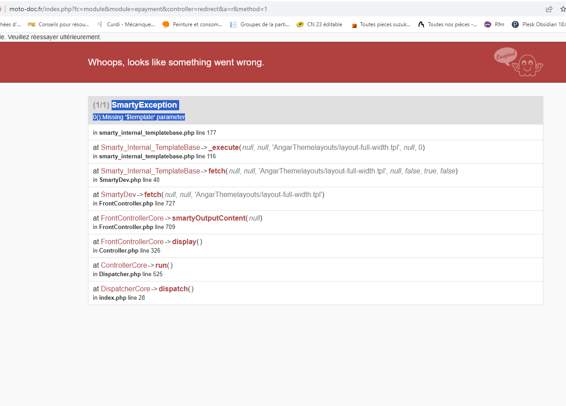Open the 'Toutes pieces suzuk...' bookmark
The width and height of the screenshot is (566, 406).
(x=381, y=24)
